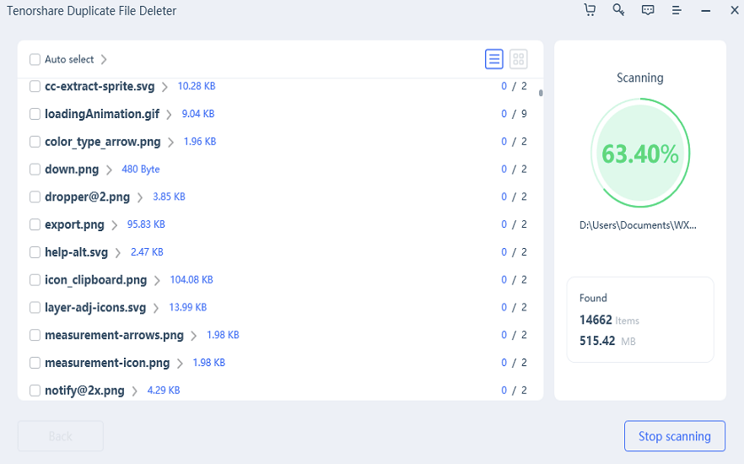Open the shopping cart purchase icon
Image resolution: width=744 pixels, height=464 pixels.
pos(590,10)
